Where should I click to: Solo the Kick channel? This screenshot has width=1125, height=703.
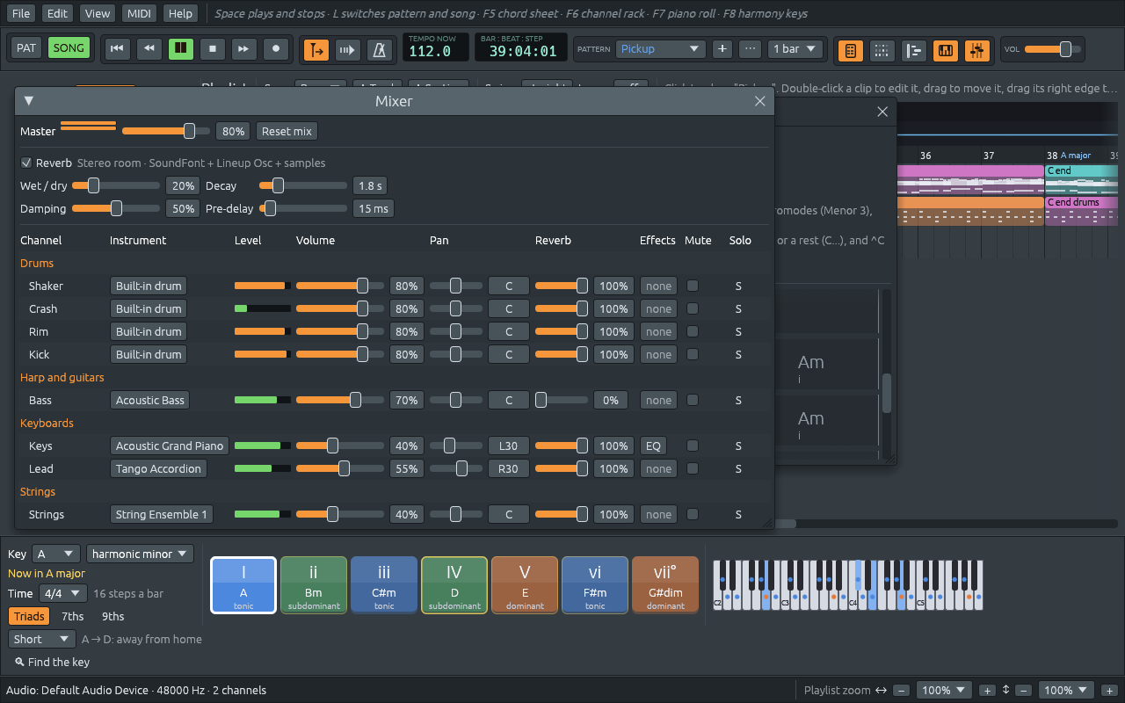pyautogui.click(x=738, y=355)
